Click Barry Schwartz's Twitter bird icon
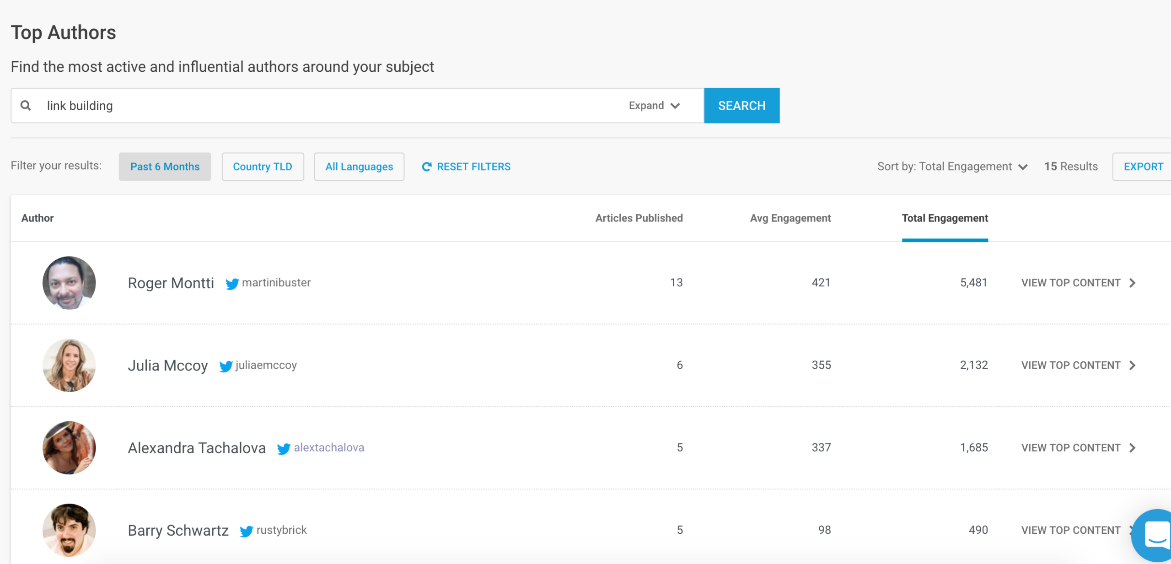Viewport: 1171px width, 564px height. [246, 531]
